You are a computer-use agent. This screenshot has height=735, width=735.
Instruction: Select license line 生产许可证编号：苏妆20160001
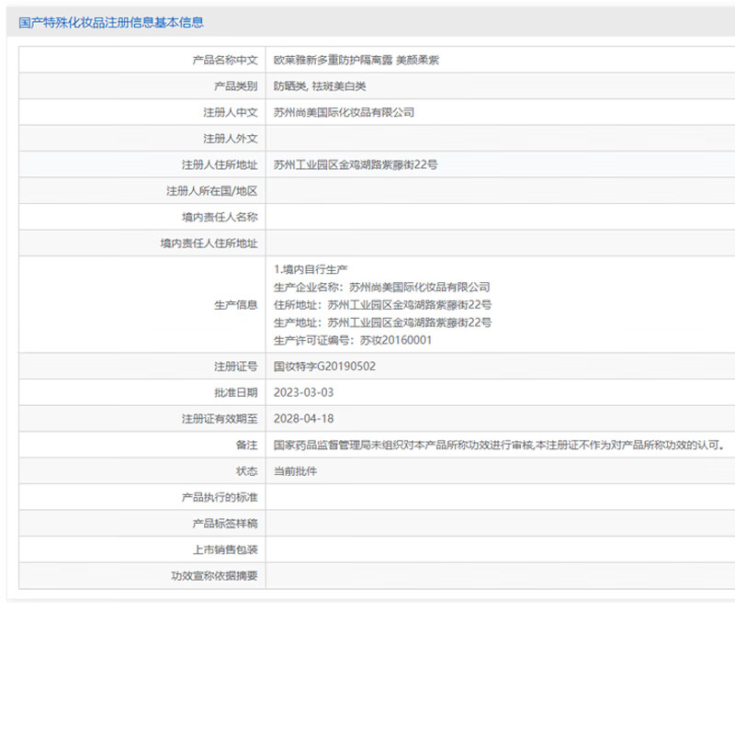(353, 340)
